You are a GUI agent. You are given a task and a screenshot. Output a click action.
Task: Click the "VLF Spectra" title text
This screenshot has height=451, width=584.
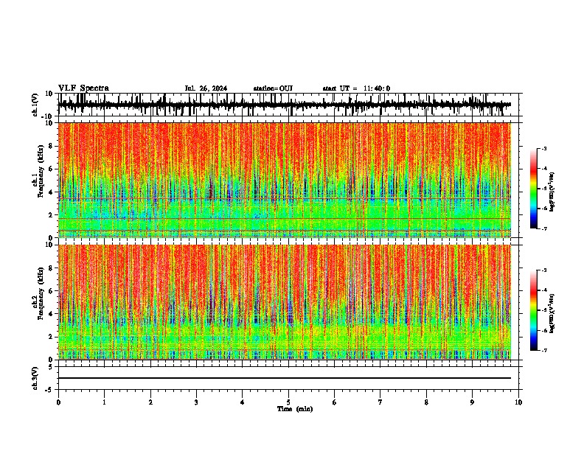click(83, 88)
